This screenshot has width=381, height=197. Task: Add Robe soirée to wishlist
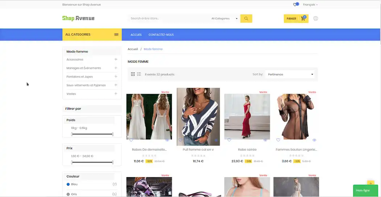click(229, 140)
